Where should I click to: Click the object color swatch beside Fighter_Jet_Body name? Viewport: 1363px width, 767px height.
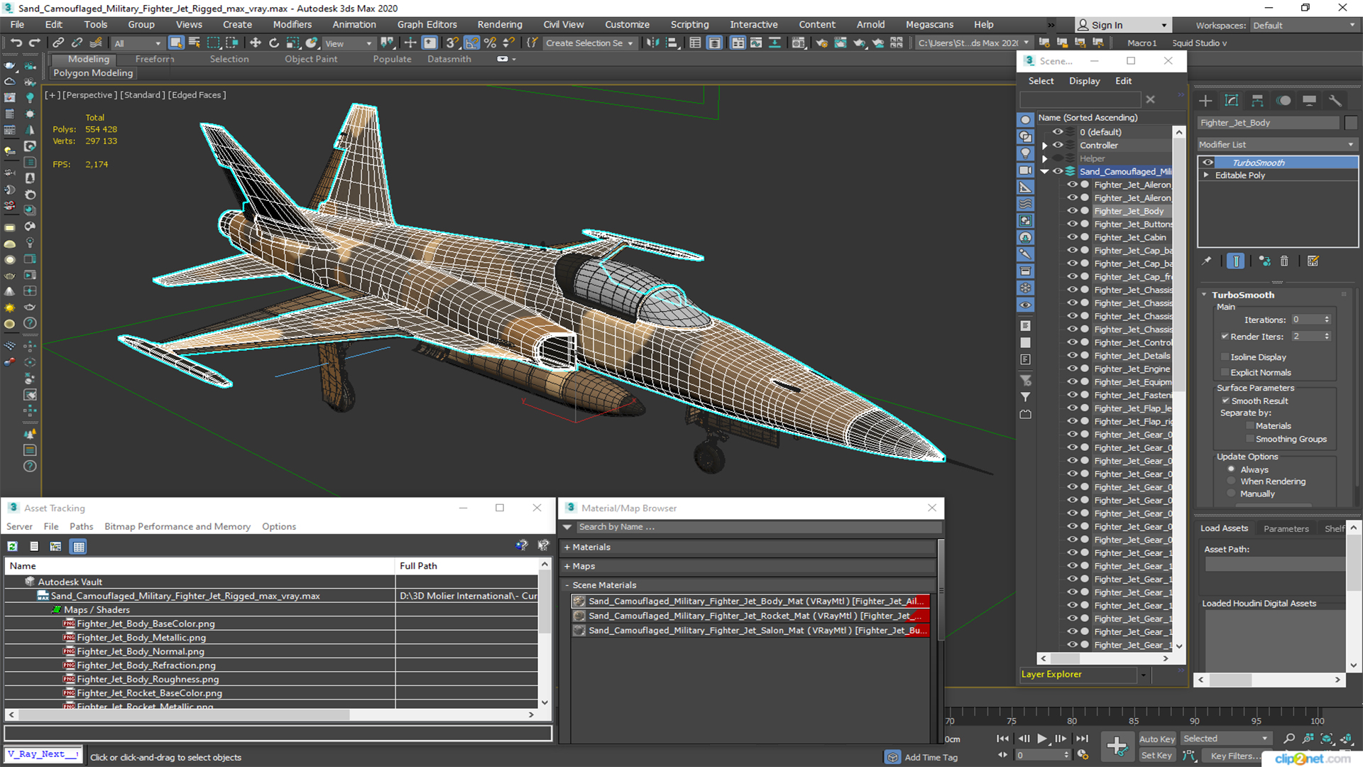pos(1350,123)
